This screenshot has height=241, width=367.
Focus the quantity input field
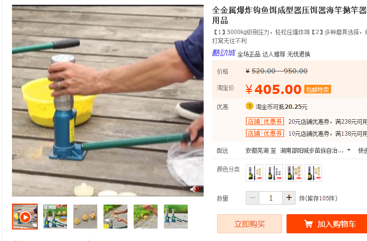click(x=271, y=198)
